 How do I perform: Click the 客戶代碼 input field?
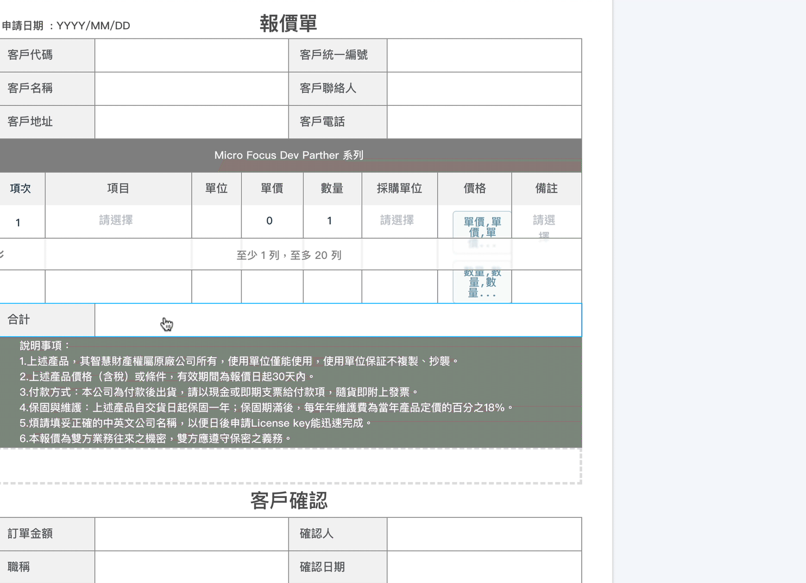(x=191, y=55)
